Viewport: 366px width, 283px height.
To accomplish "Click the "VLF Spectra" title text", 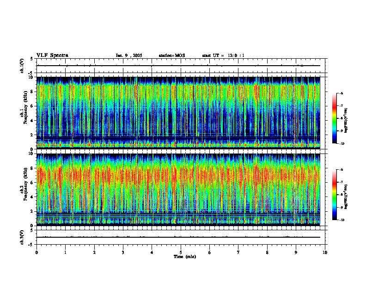I will pyautogui.click(x=52, y=55).
